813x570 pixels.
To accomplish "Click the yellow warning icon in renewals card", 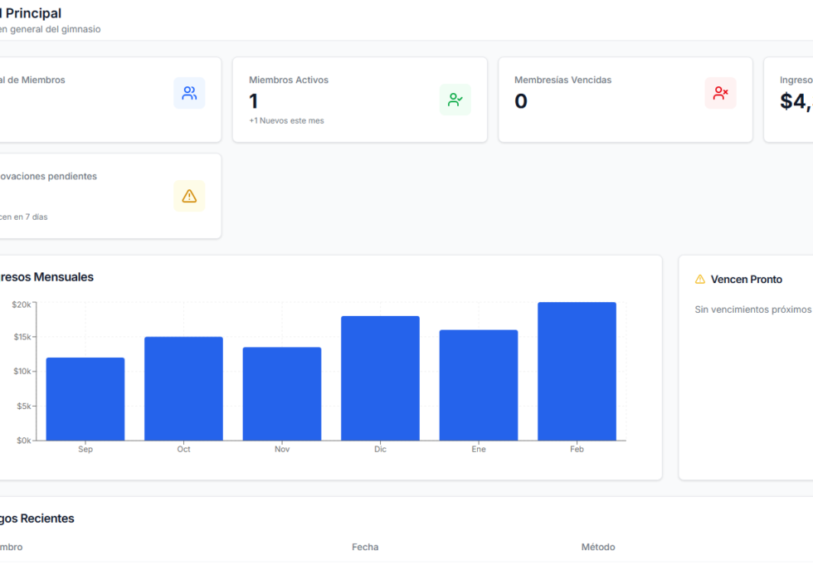I will point(189,196).
